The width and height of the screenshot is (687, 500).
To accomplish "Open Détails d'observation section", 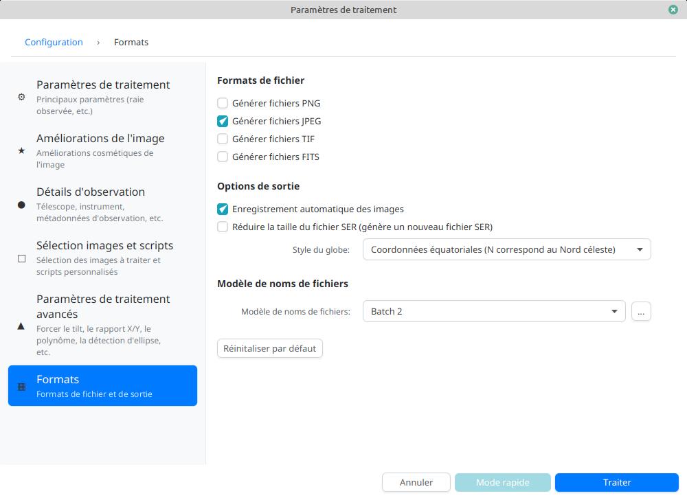I will point(102,205).
